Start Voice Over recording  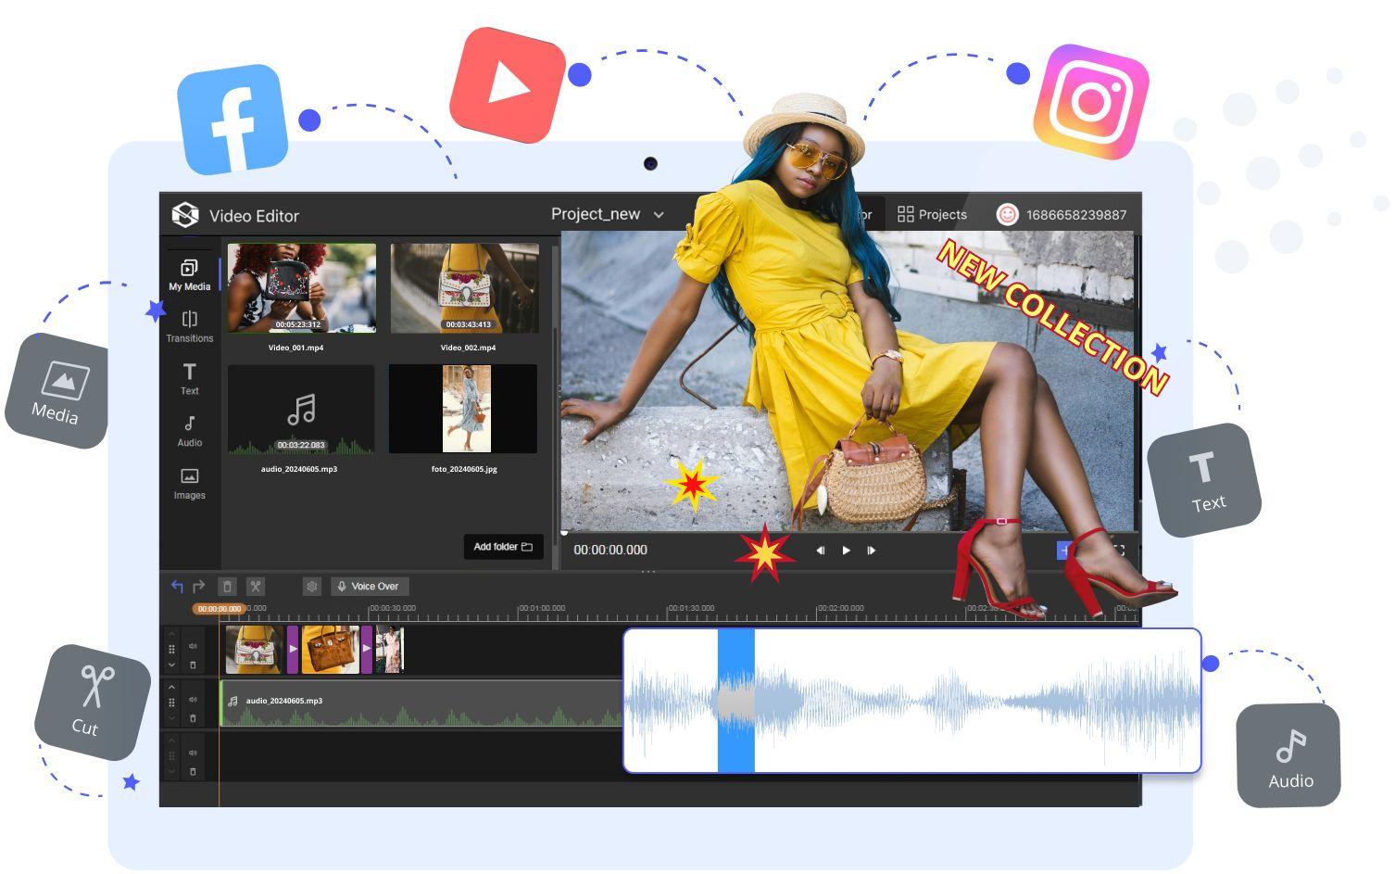[369, 586]
